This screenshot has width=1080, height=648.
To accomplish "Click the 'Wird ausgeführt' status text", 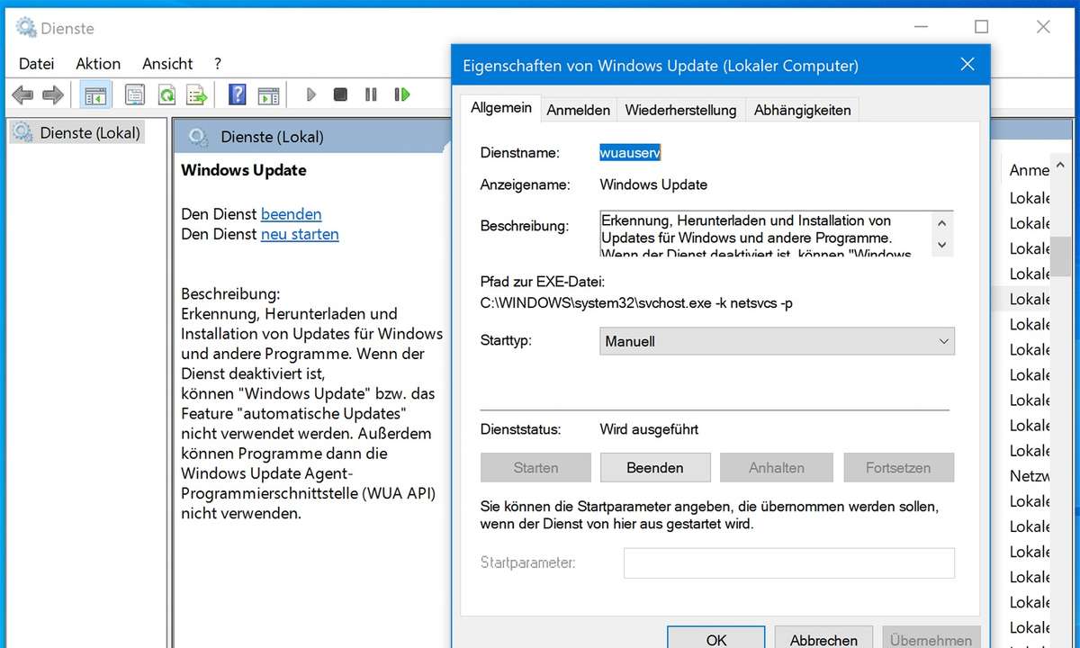I will pyautogui.click(x=649, y=429).
